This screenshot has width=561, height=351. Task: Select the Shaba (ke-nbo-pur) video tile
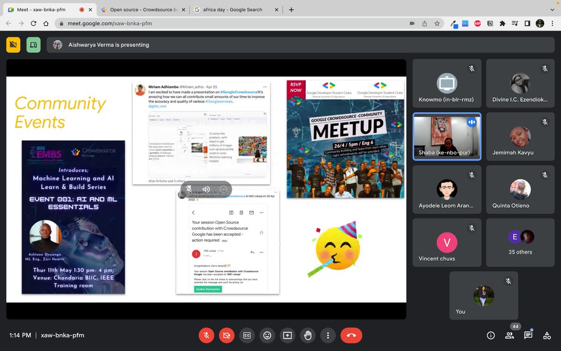447,136
